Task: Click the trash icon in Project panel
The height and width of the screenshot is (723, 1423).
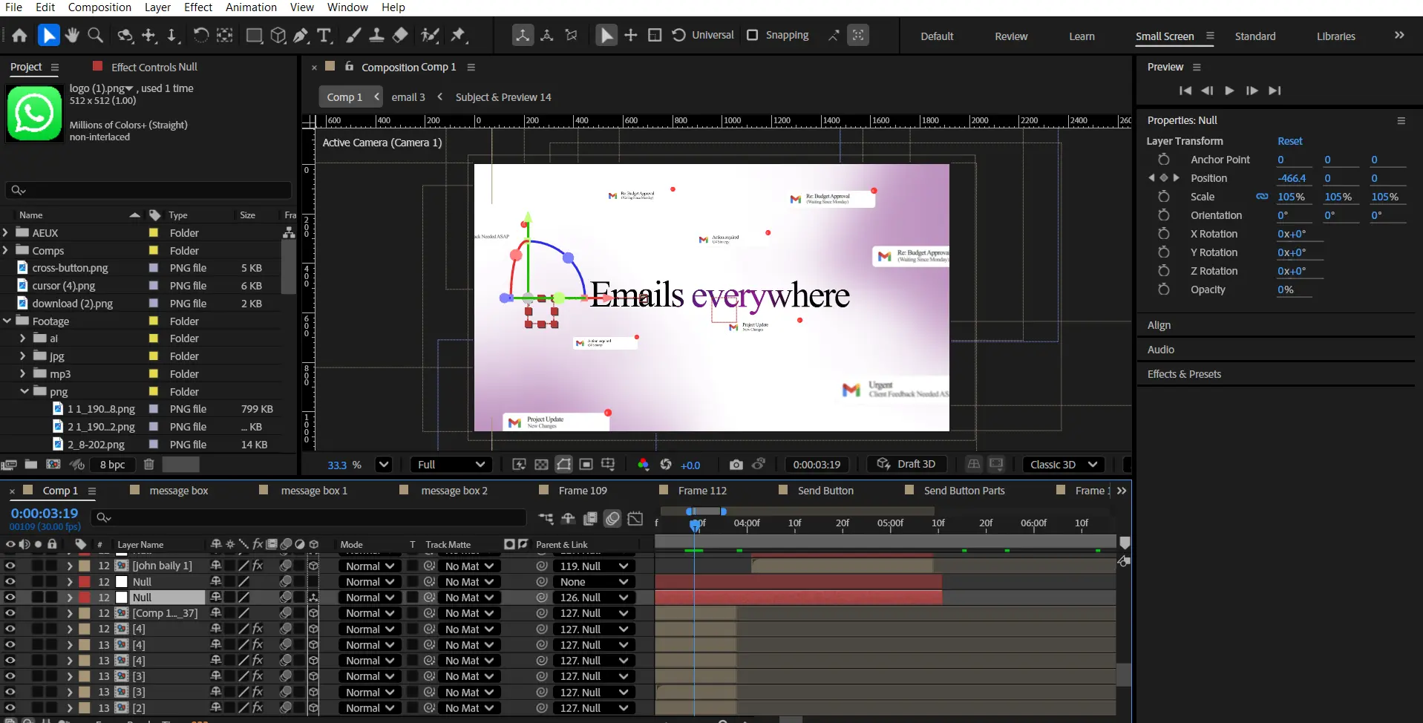Action: click(148, 465)
